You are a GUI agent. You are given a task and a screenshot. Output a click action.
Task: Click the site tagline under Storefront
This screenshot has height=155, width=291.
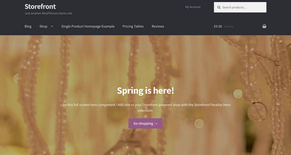tap(48, 13)
